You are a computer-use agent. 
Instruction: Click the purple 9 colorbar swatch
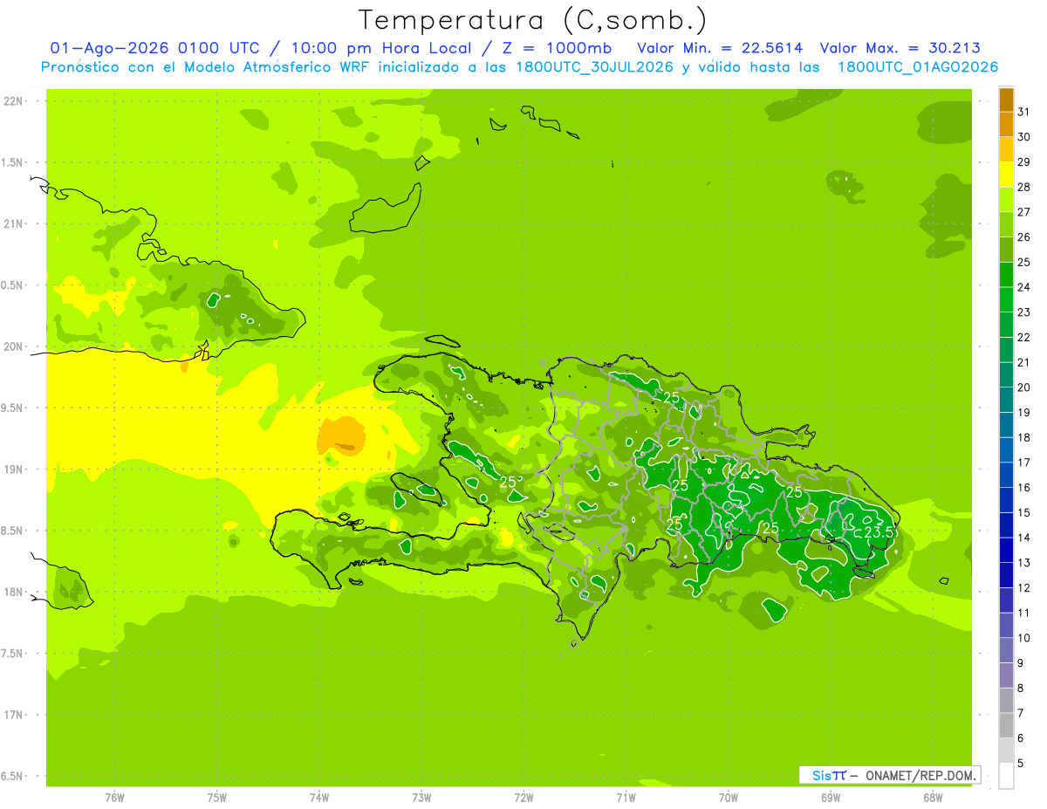coord(1006,651)
